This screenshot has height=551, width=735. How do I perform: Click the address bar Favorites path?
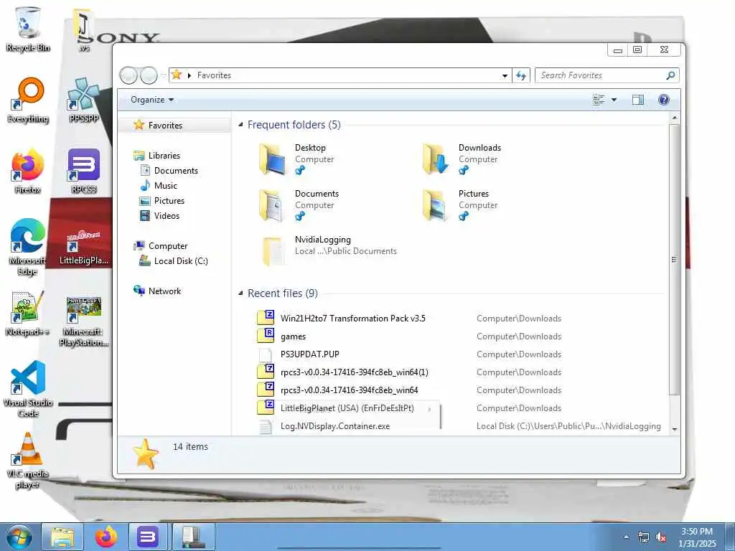(214, 75)
